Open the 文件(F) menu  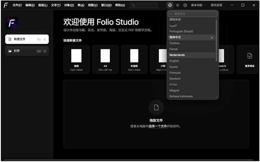point(17,5)
